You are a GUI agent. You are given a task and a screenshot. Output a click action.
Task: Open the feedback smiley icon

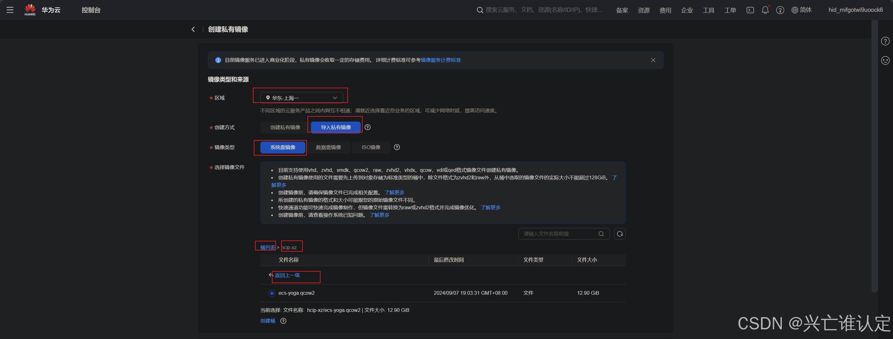(x=885, y=60)
